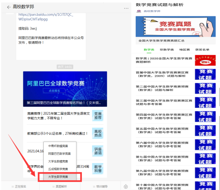Screen dimensions: 220x190
Task: Click the 竞赛推荐 article thumbnail
Action: [98, 116]
